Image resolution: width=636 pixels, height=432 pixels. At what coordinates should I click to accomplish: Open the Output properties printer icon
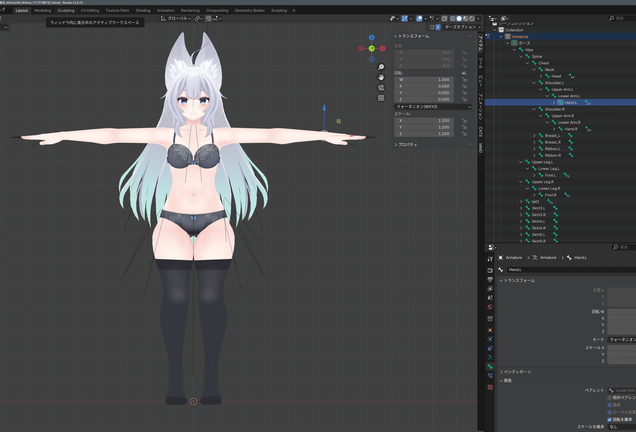(490, 279)
